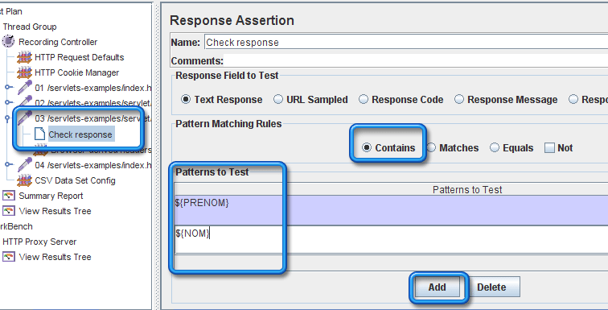
Task: Click the ${NOM} pattern cell
Action: pos(391,239)
